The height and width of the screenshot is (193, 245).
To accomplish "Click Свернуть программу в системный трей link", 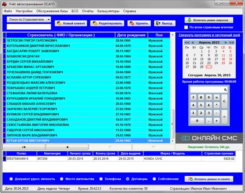I will click(x=209, y=35).
